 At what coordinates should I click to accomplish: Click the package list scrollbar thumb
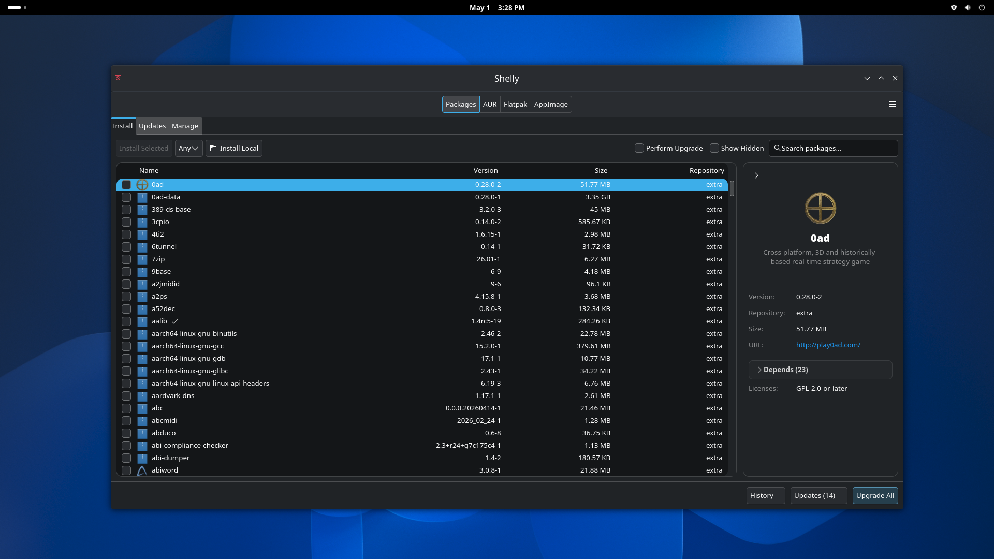(x=732, y=188)
